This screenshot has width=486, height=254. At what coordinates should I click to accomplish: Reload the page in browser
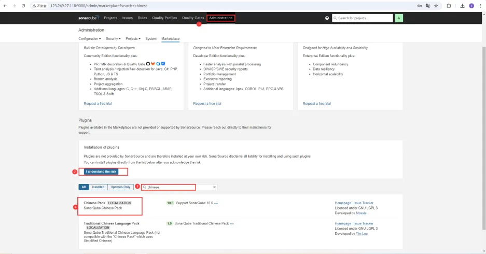pyautogui.click(x=23, y=6)
